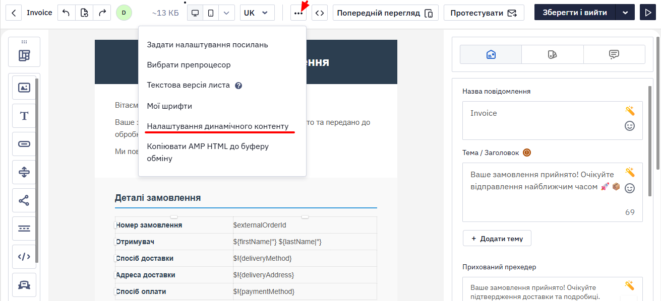Click Додати тему button

tap(497, 239)
